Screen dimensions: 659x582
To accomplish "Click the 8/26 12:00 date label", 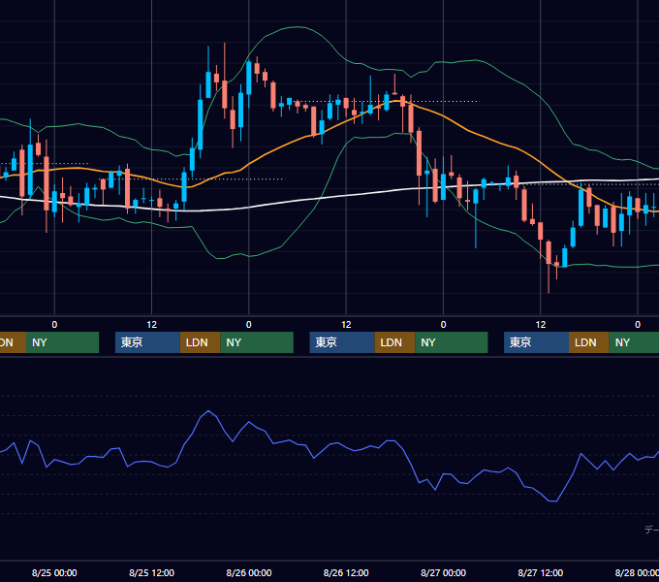I will (x=346, y=572).
